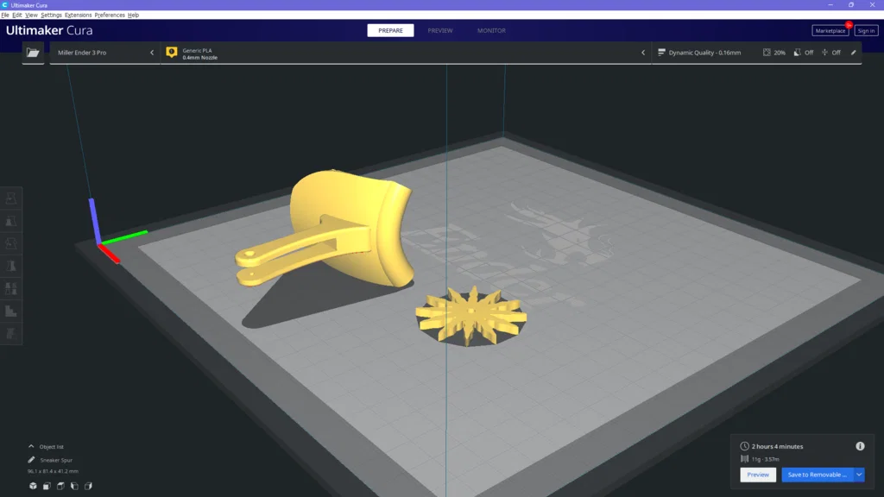Image resolution: width=884 pixels, height=497 pixels.
Task: Click the 'Object list' label
Action: pyautogui.click(x=51, y=447)
